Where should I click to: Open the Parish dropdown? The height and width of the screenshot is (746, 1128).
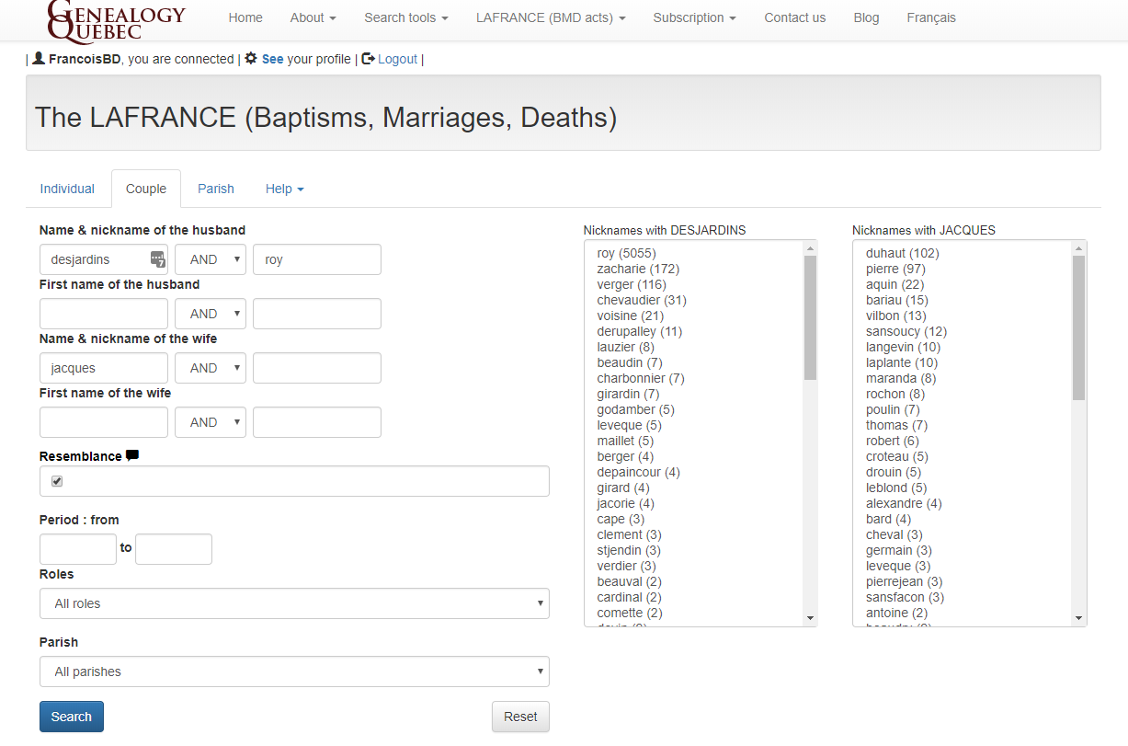tap(294, 671)
